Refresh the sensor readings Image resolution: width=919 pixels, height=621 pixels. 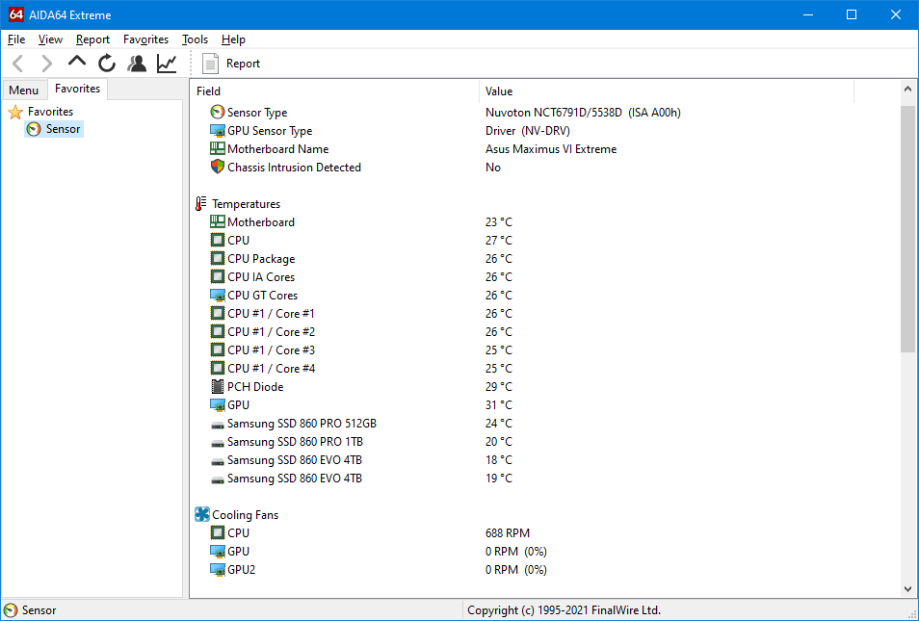click(x=107, y=64)
